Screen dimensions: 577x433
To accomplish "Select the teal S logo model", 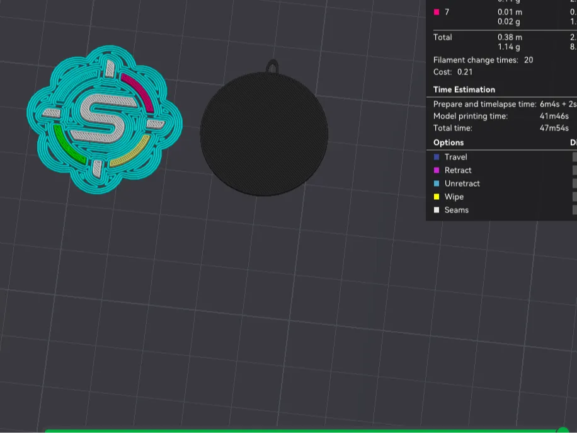I will pyautogui.click(x=105, y=119).
